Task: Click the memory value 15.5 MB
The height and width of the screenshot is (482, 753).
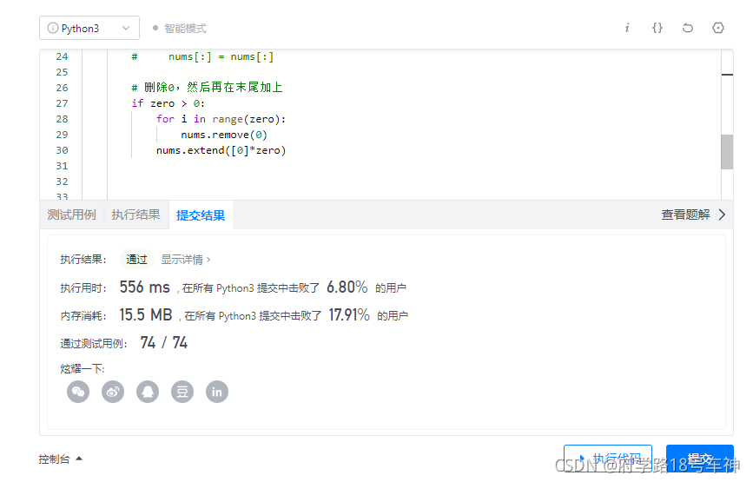Action: 146,315
